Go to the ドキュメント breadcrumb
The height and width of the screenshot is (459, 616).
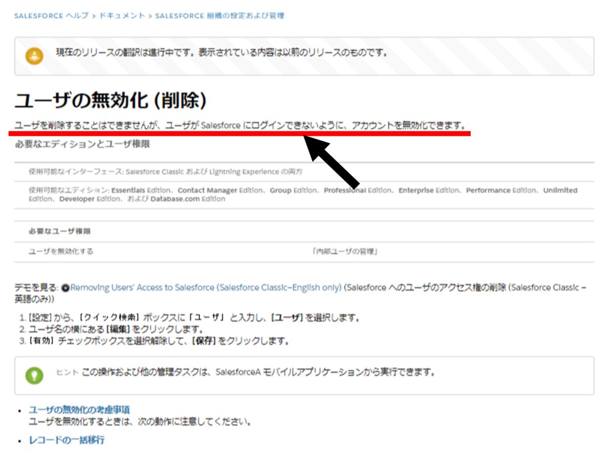(x=122, y=16)
